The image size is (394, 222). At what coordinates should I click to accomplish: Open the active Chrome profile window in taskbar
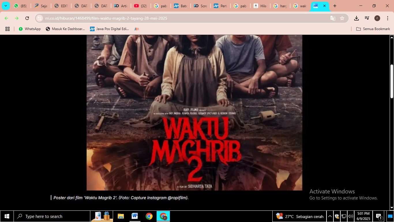pyautogui.click(x=163, y=216)
